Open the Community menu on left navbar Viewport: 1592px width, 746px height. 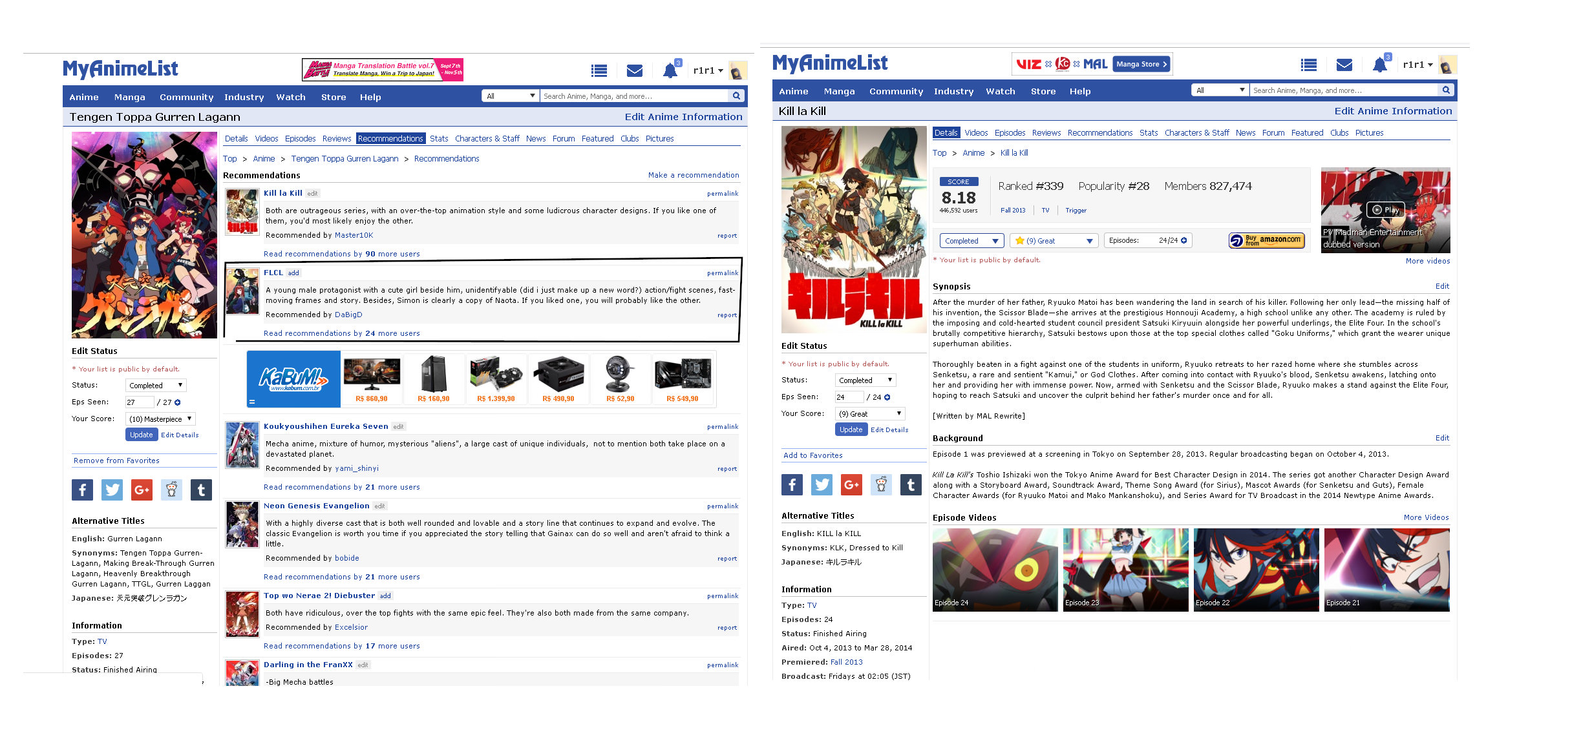pos(186,97)
